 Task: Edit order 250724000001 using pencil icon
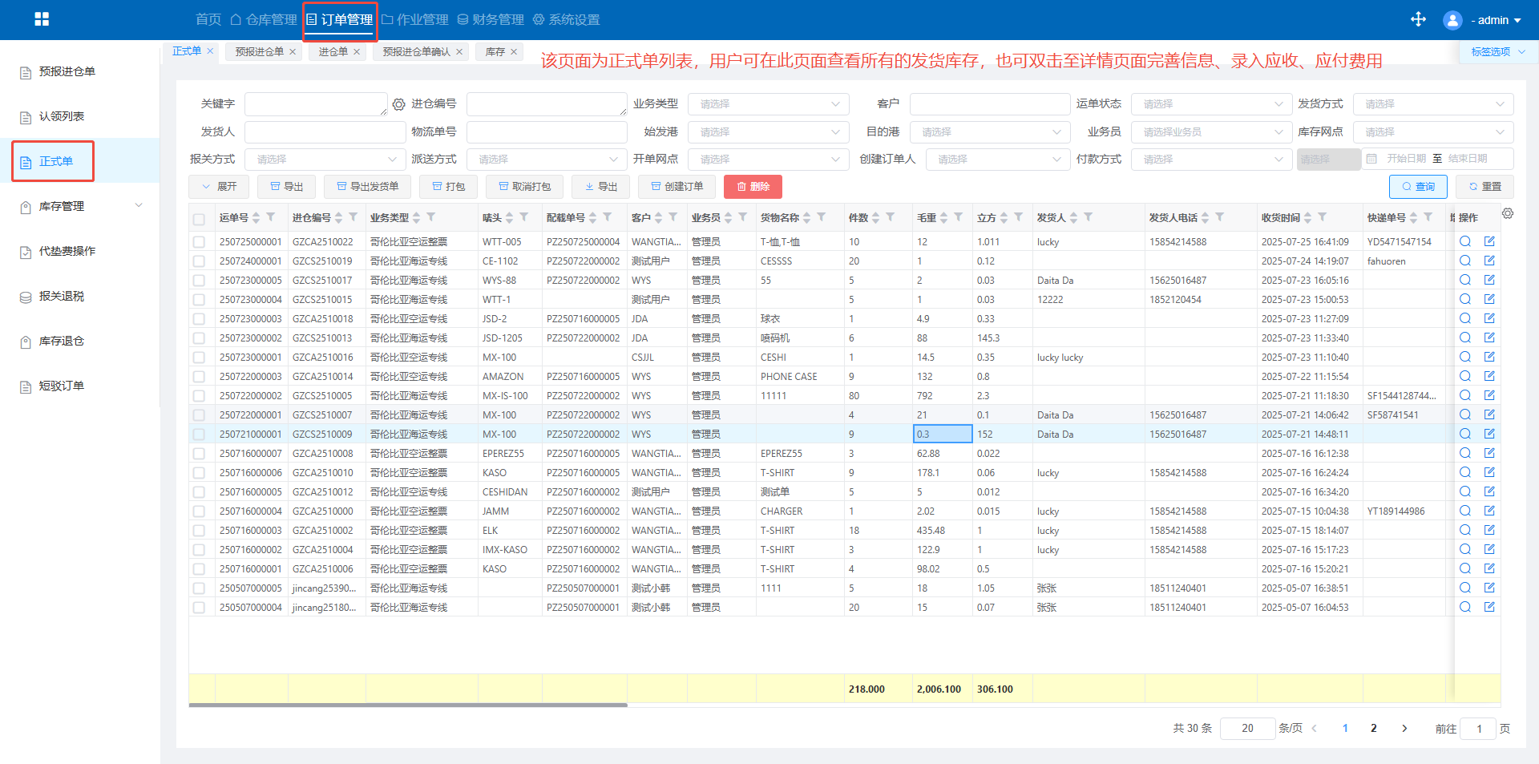1489,261
